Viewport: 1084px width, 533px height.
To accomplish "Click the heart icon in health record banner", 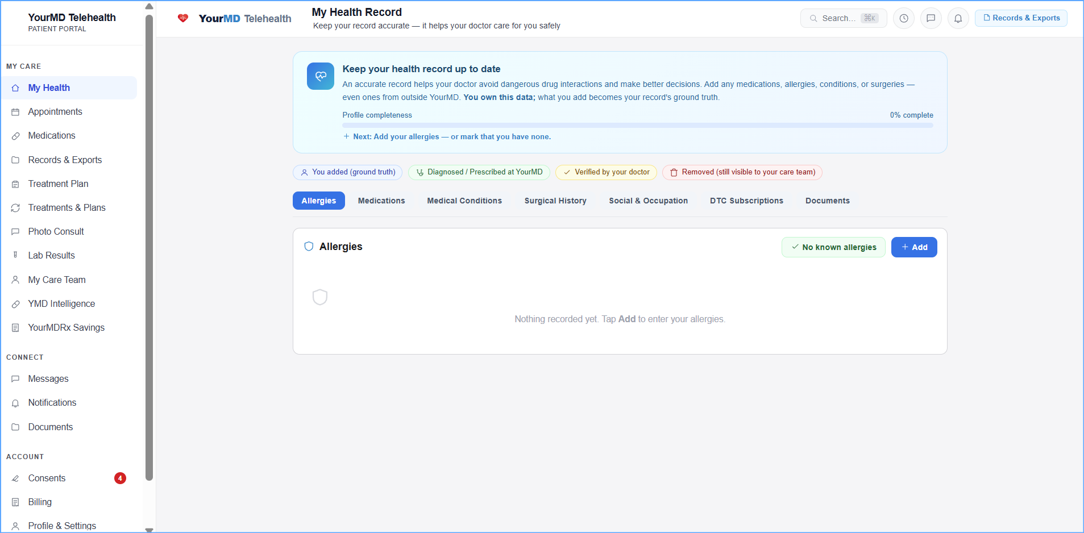I will 321,76.
